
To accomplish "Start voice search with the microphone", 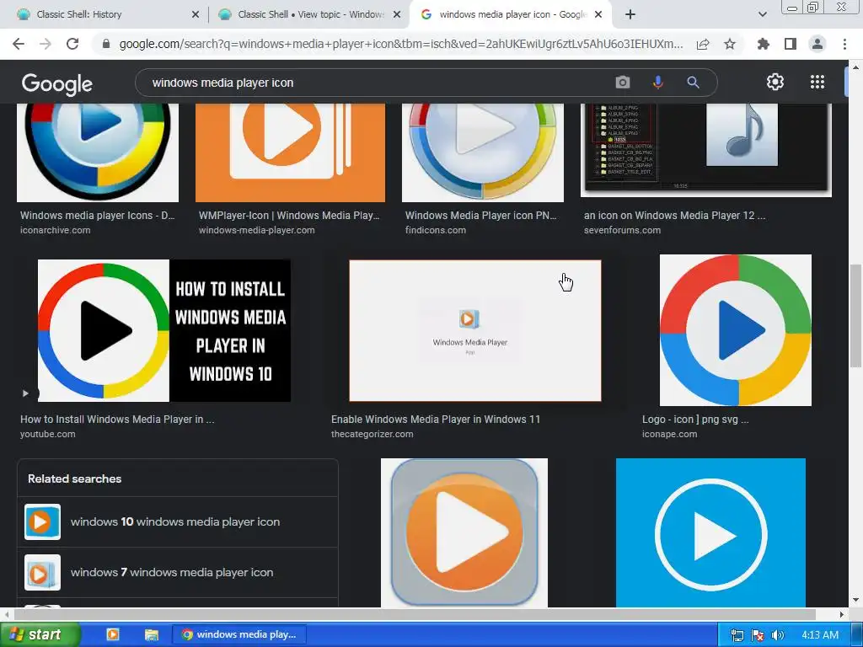I will [x=657, y=83].
